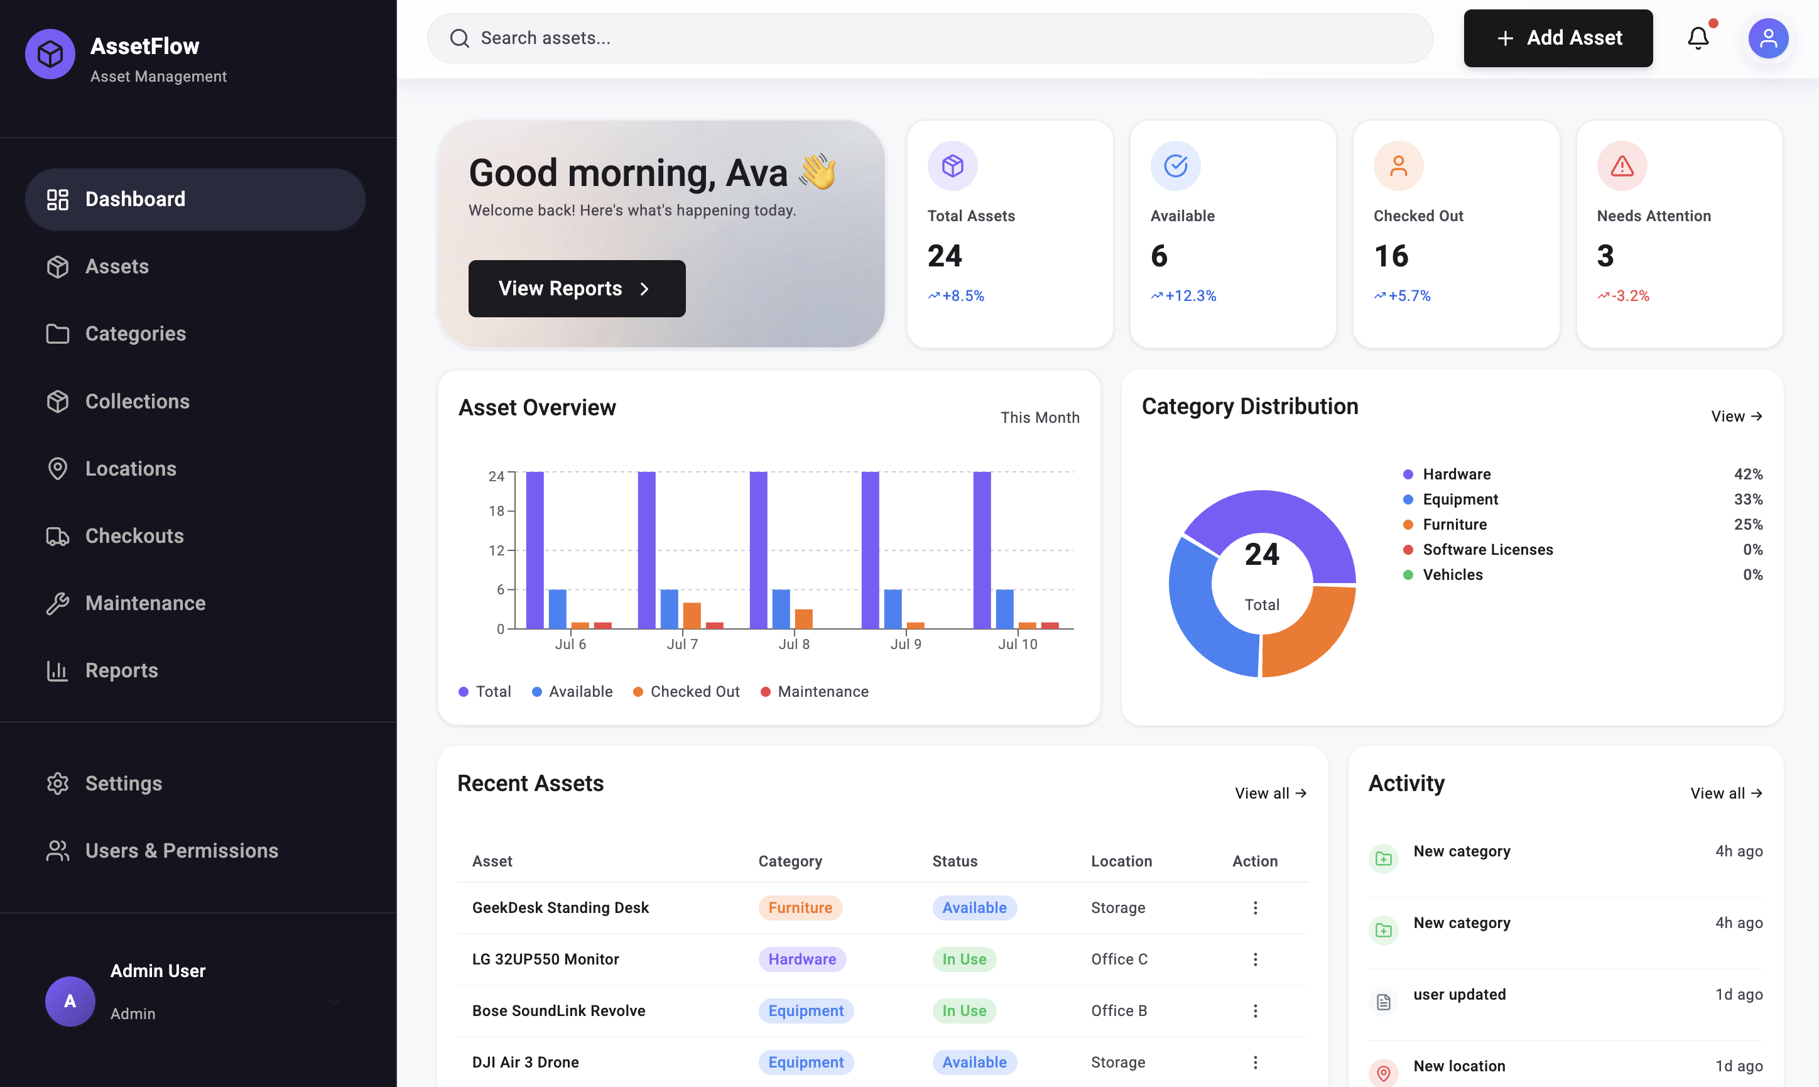Click the Categories folder icon in sidebar
The image size is (1819, 1087).
[57, 334]
